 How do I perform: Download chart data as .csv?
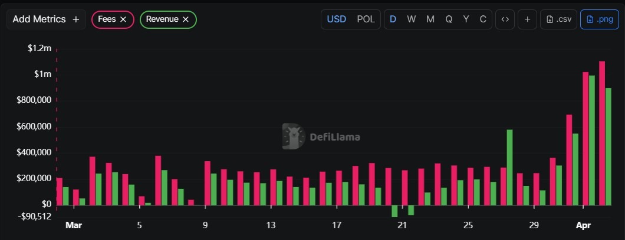click(x=558, y=19)
